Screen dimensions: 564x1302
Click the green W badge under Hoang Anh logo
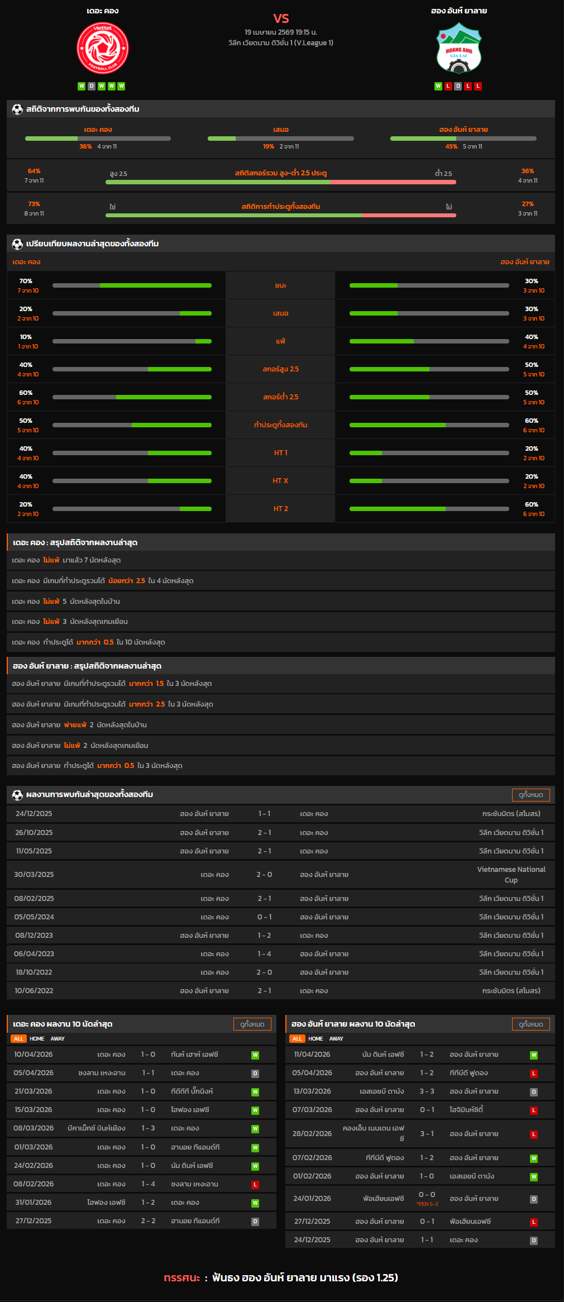click(438, 86)
